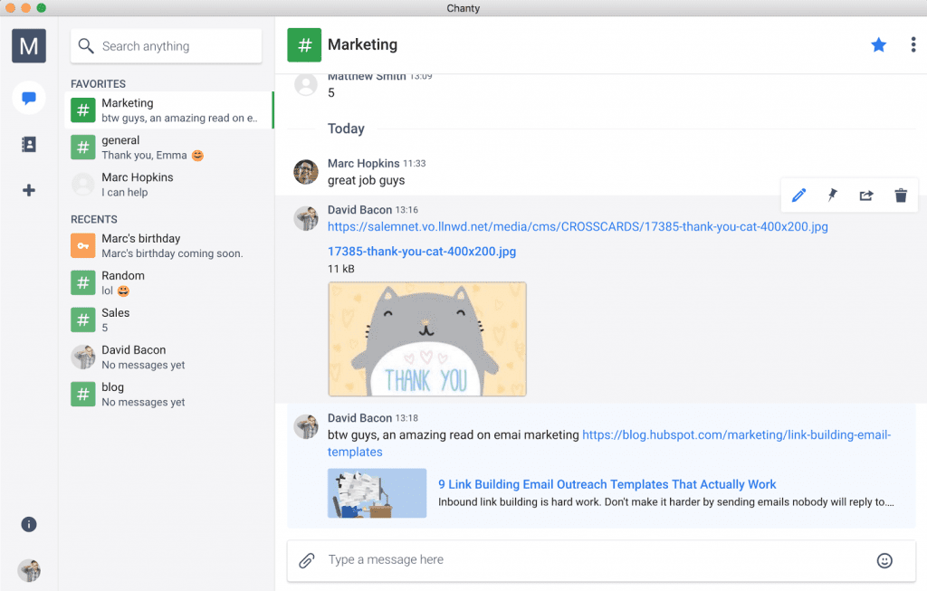Click the orange key icon of Marc's birthday
Viewport: 927px width, 591px height.
click(82, 245)
